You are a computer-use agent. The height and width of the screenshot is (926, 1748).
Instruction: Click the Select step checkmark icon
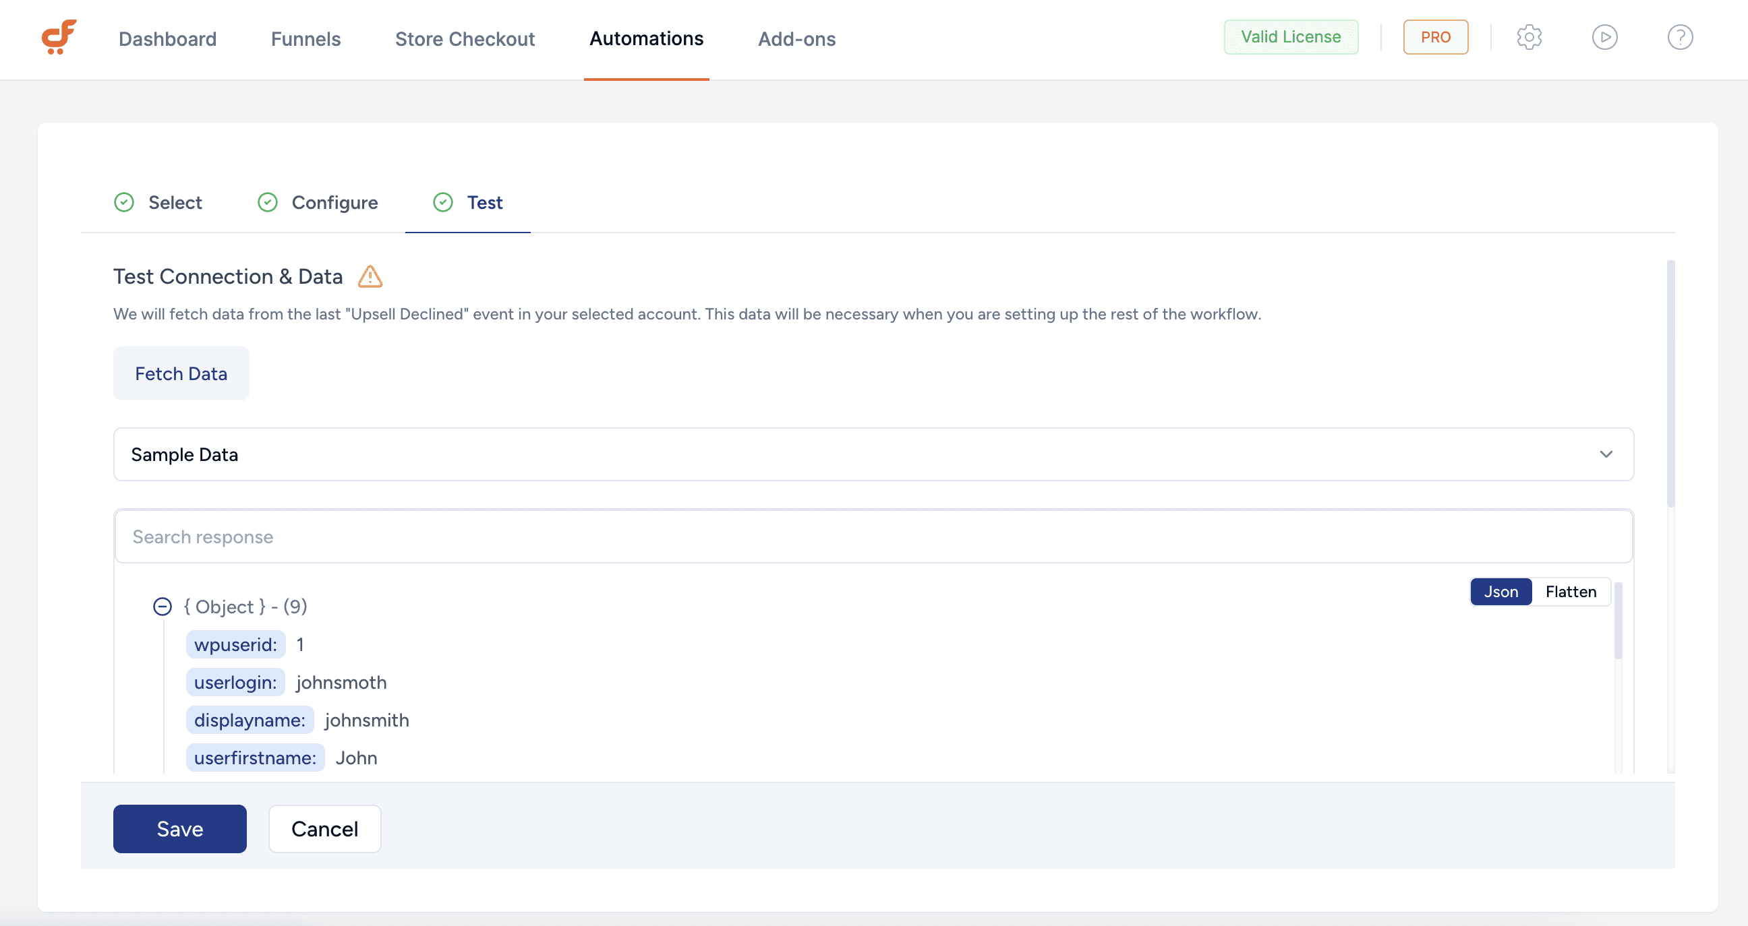[124, 203]
